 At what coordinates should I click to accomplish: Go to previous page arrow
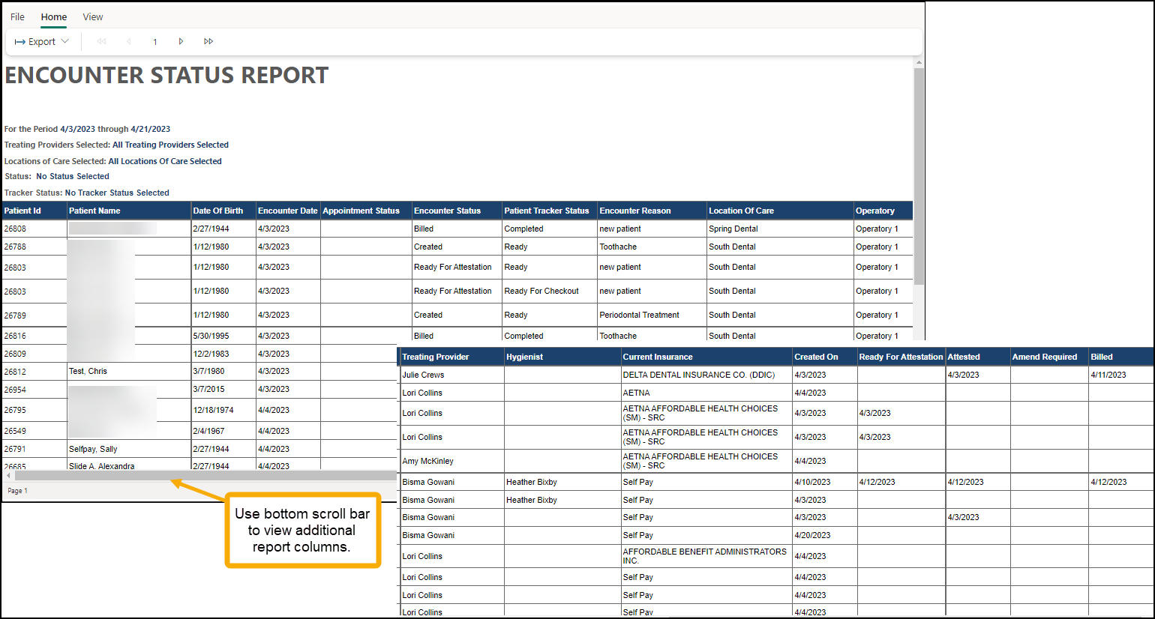click(x=129, y=41)
